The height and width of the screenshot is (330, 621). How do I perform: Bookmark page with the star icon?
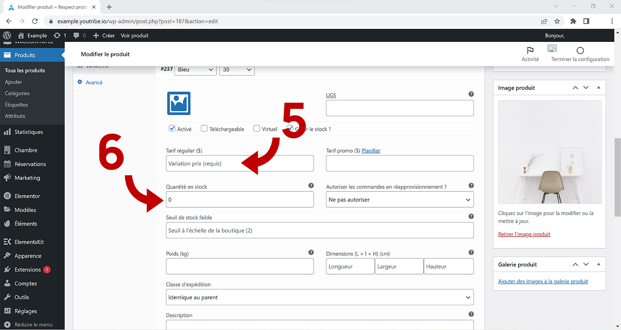pos(557,21)
